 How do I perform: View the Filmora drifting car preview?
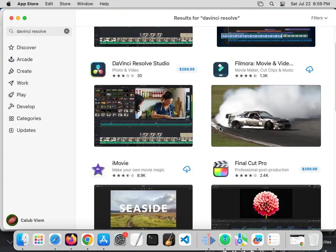(x=266, y=116)
